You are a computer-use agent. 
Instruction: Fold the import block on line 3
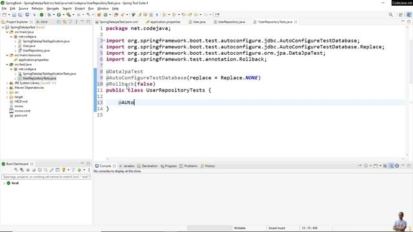pos(104,40)
